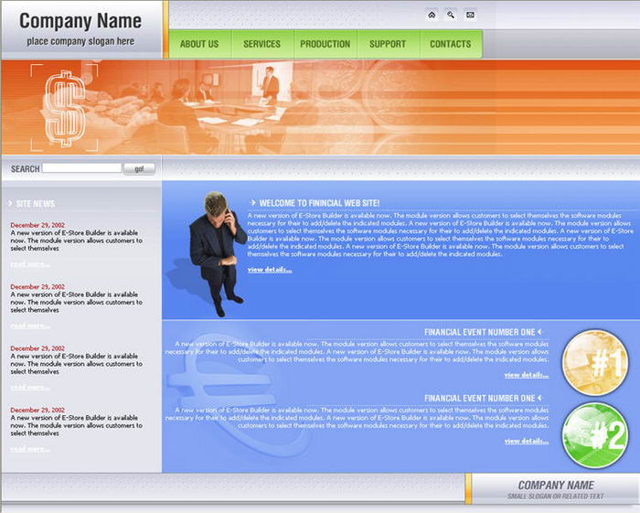Click view details beside the #2 badge
Screen dimensions: 640x513
pyautogui.click(x=526, y=441)
